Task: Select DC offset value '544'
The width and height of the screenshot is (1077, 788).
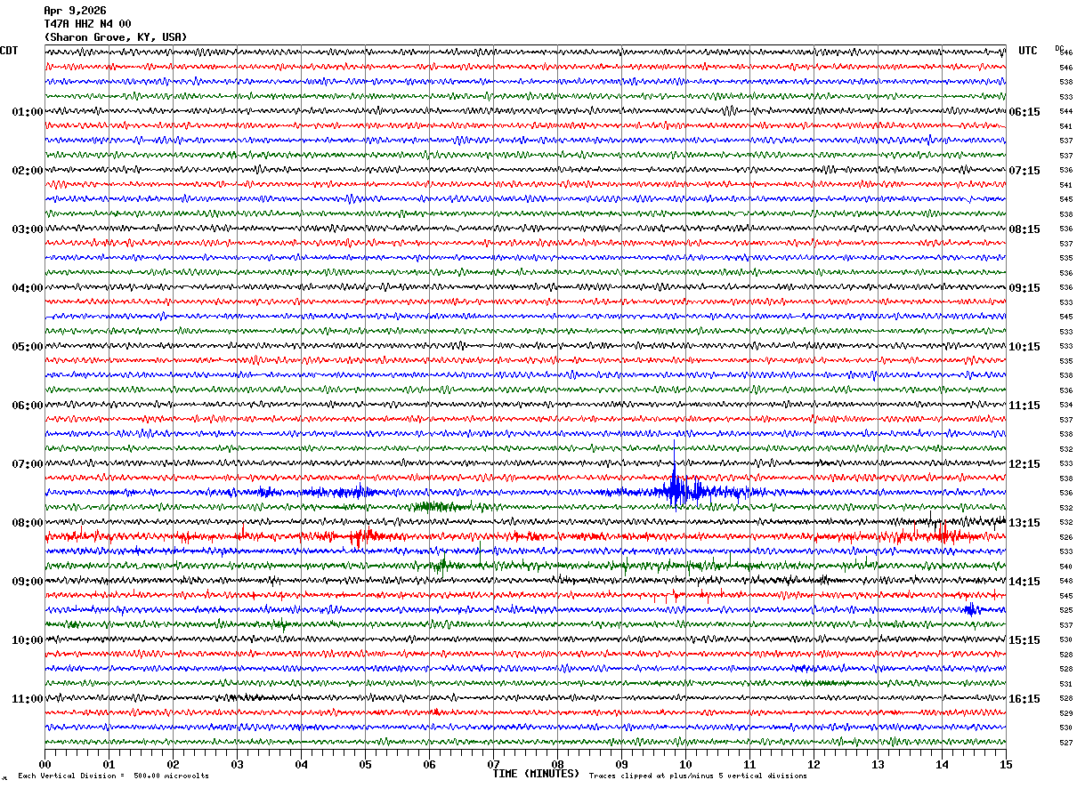Action: pos(1065,112)
